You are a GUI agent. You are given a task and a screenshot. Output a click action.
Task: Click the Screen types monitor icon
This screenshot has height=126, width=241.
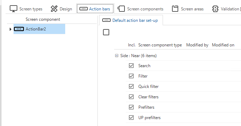(14, 9)
